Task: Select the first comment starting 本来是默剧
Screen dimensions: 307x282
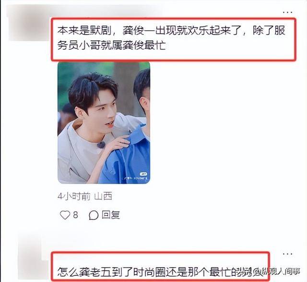Action: 174,39
